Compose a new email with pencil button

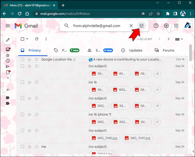8,40
